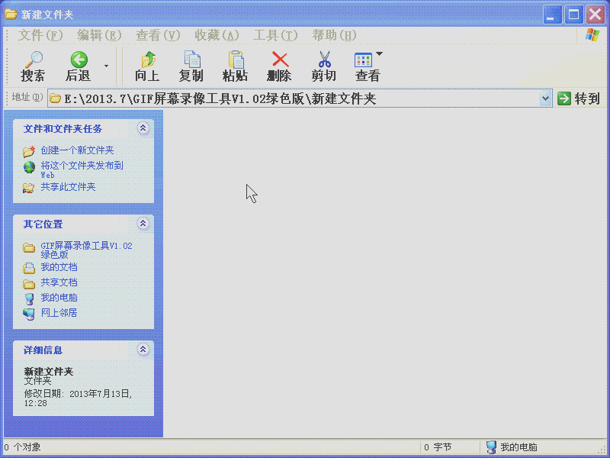This screenshot has width=610, height=458.
Task: Click the folder icon beside 共享文档
Action: pos(29,283)
